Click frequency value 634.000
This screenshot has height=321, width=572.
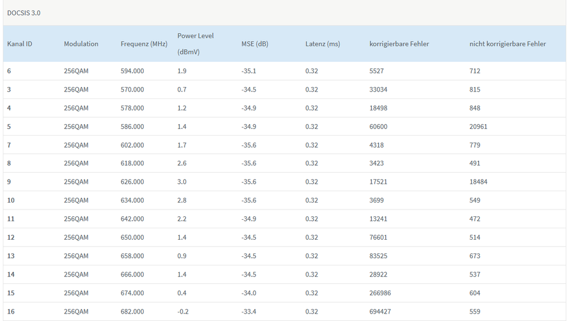click(x=132, y=200)
